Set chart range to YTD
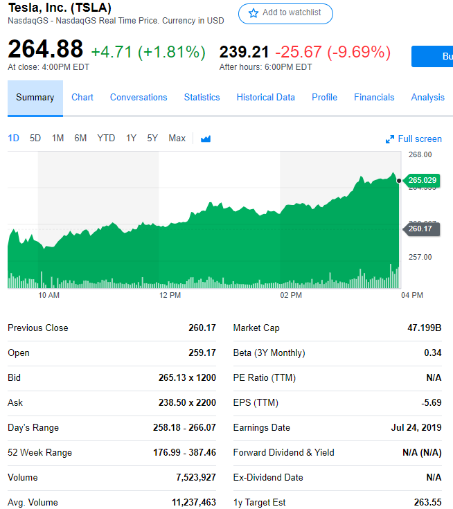 pyautogui.click(x=106, y=139)
